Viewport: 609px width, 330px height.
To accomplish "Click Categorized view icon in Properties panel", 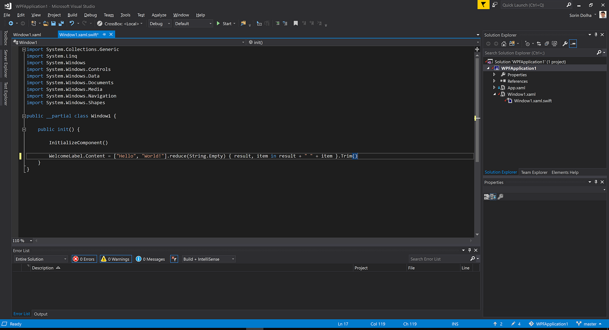I will point(486,197).
